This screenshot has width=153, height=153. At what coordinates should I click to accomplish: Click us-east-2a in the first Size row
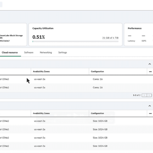39,121
